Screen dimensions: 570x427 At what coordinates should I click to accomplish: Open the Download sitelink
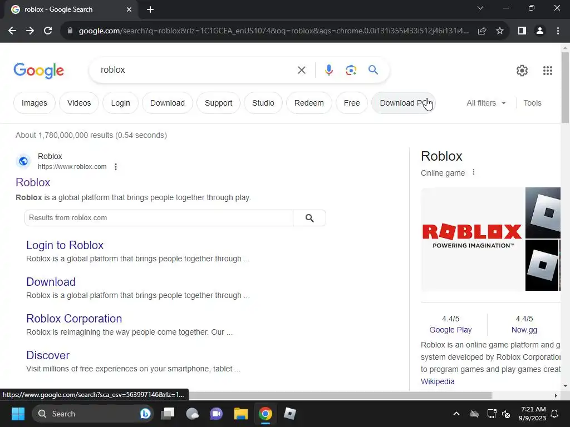pyautogui.click(x=51, y=282)
